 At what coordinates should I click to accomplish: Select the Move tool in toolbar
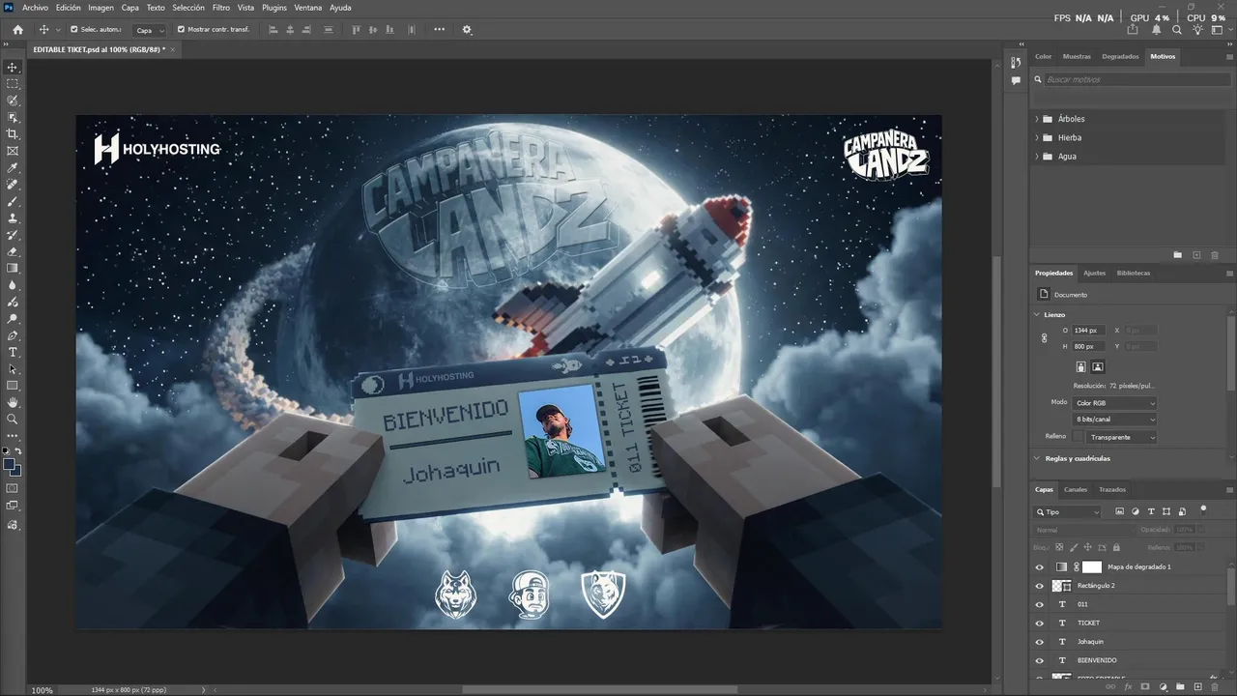pyautogui.click(x=13, y=68)
